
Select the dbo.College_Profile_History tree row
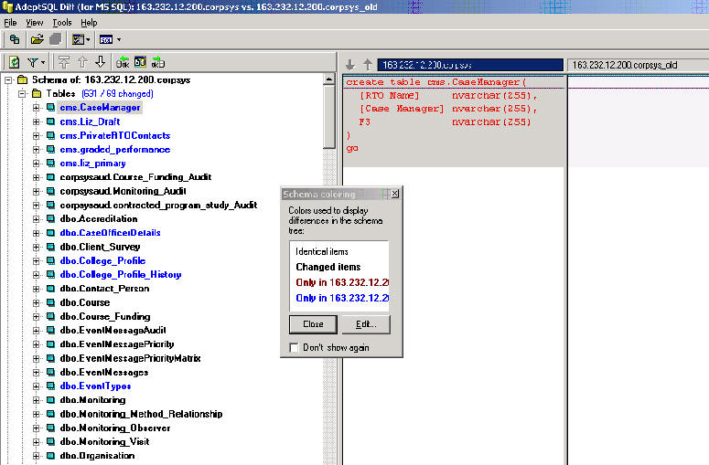[120, 274]
